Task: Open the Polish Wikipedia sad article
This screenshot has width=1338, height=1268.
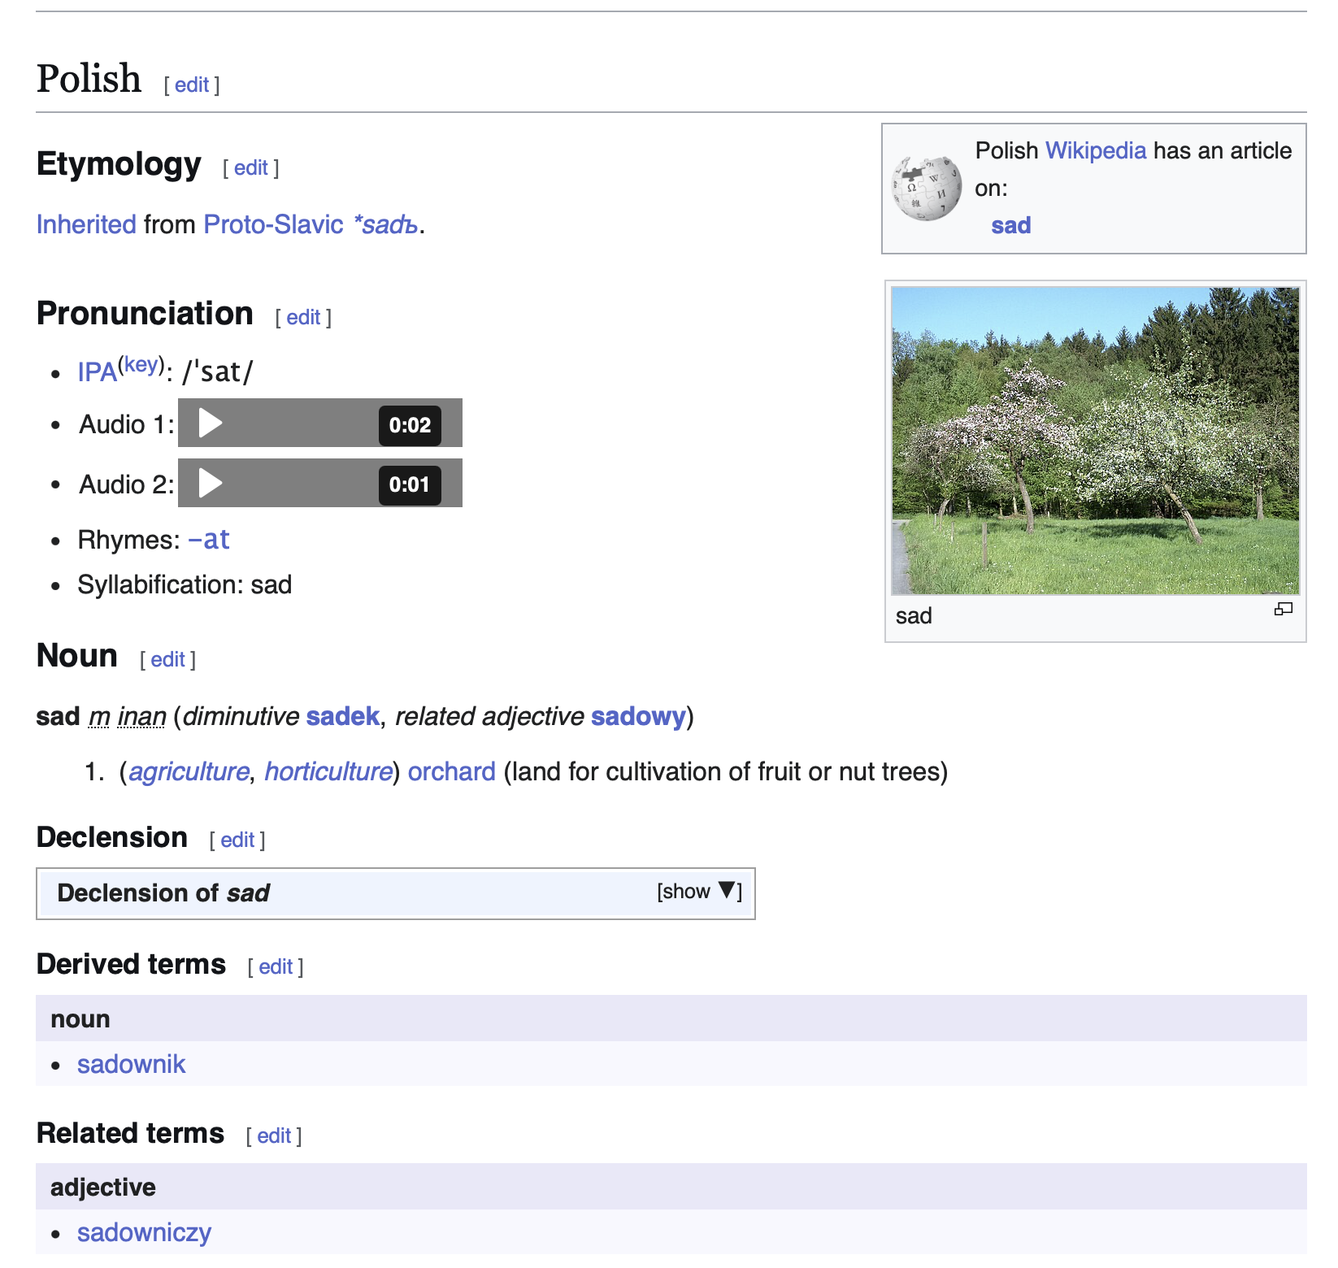Action: 1011,225
